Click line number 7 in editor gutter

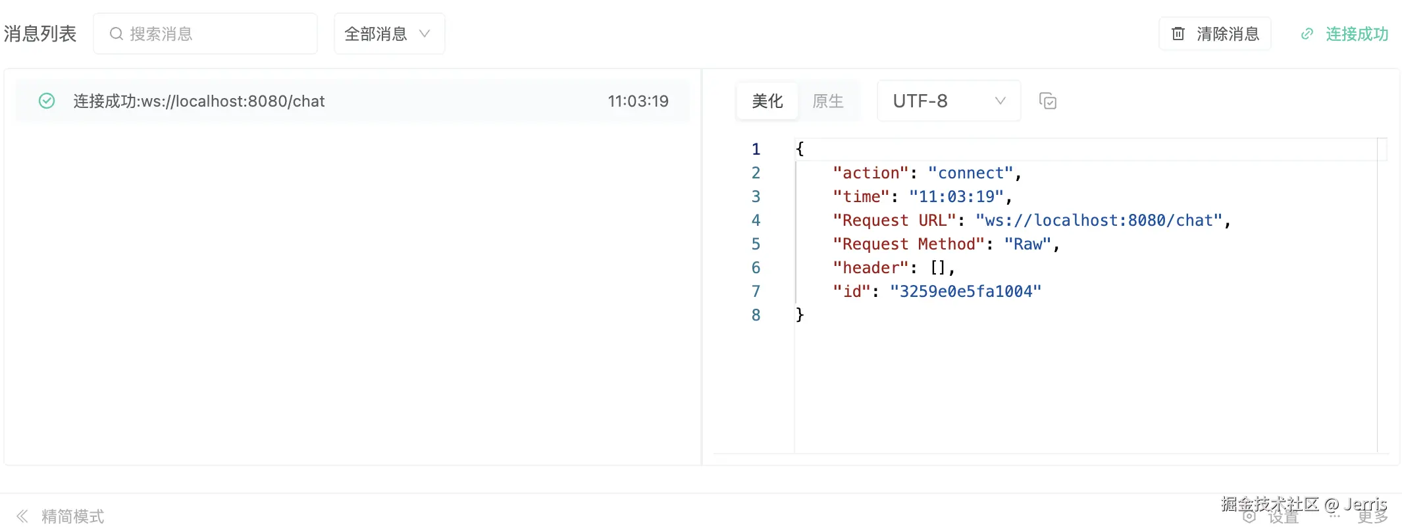pyautogui.click(x=756, y=292)
